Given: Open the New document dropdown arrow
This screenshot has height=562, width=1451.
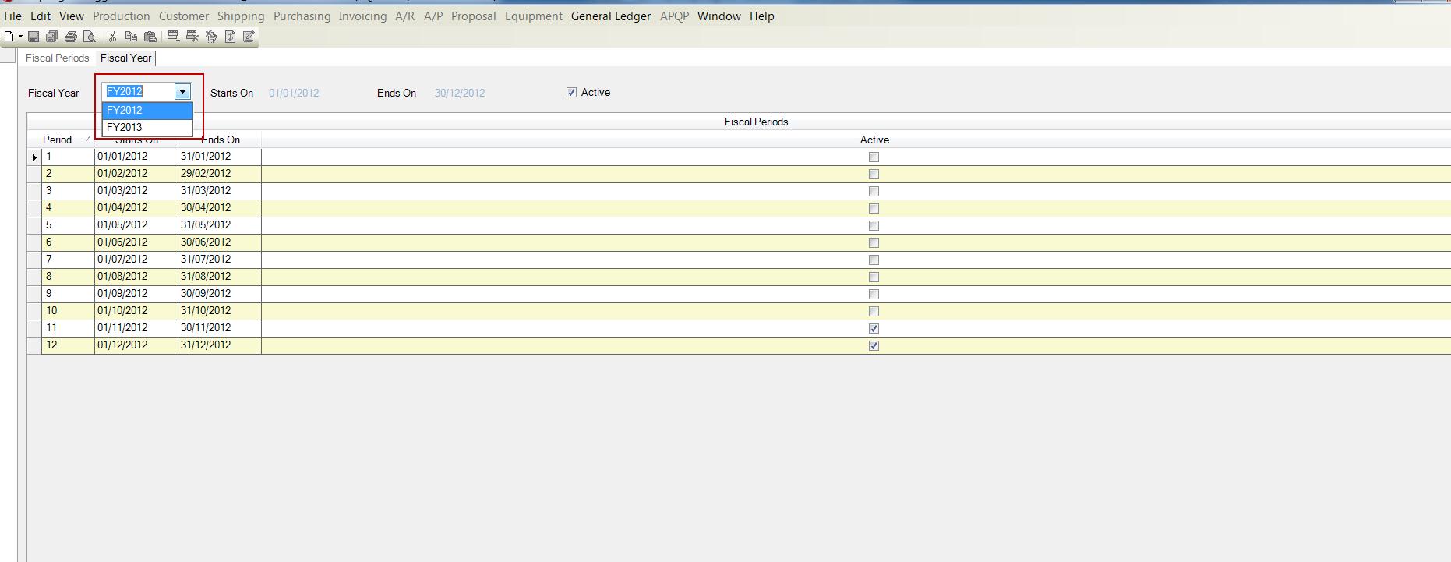Looking at the screenshot, I should (20, 37).
